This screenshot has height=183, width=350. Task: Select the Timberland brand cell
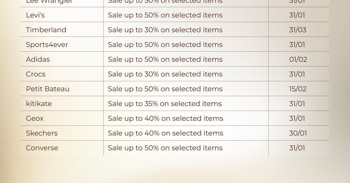46,30
